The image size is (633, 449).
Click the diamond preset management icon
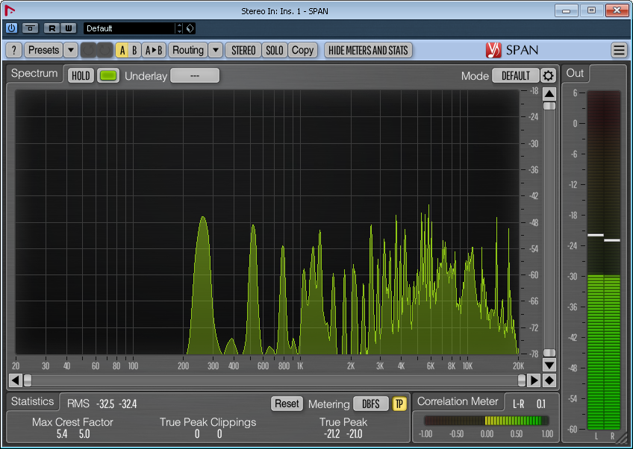[190, 28]
